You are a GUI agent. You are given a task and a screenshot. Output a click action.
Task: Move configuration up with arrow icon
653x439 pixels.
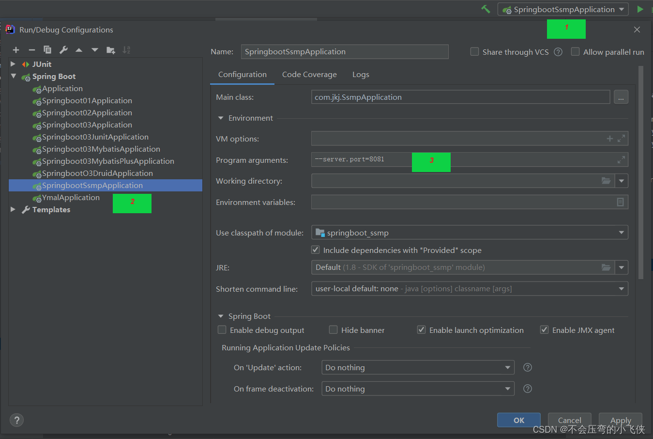point(79,50)
